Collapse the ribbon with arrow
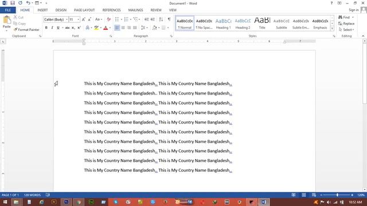 [x=363, y=36]
